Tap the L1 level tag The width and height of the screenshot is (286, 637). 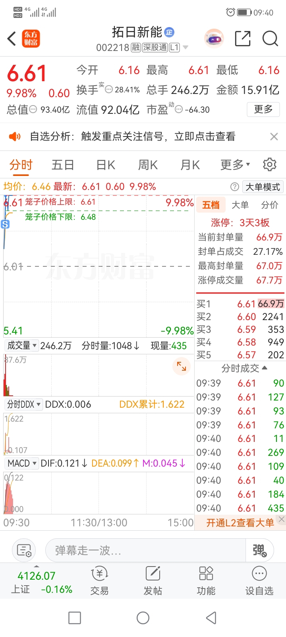pyautogui.click(x=174, y=48)
